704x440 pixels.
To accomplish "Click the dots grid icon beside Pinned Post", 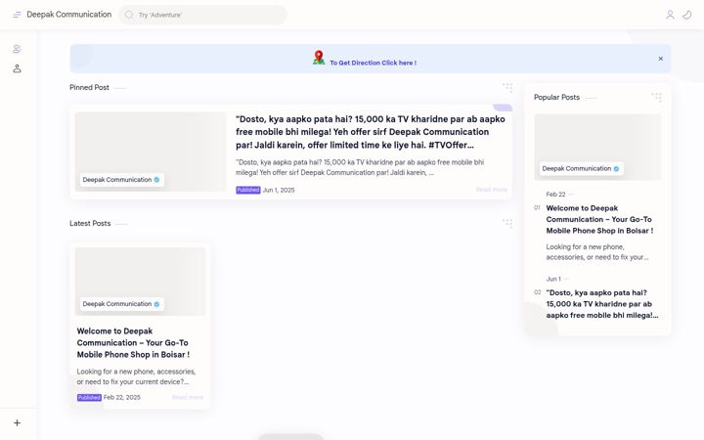I will pyautogui.click(x=507, y=87).
